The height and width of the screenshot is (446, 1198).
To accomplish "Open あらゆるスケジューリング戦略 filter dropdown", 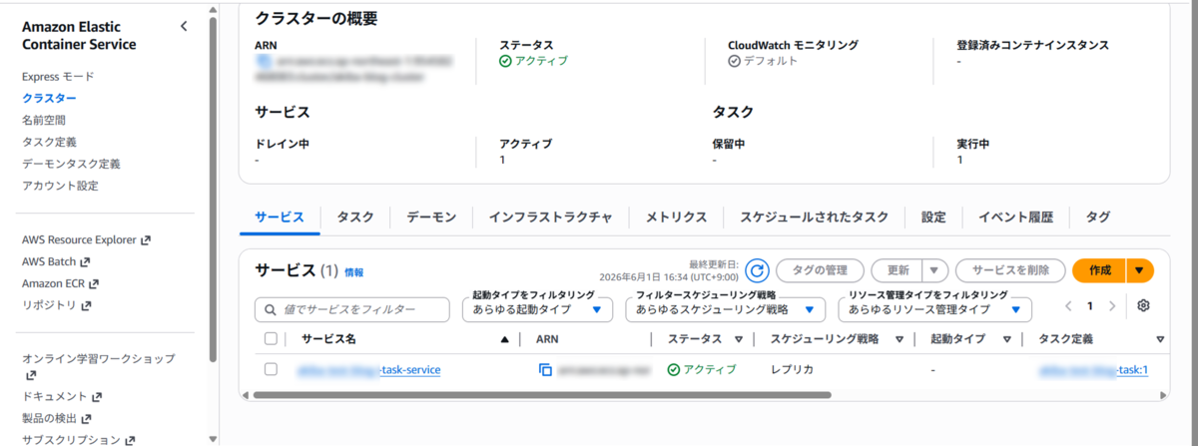I will coord(726,310).
